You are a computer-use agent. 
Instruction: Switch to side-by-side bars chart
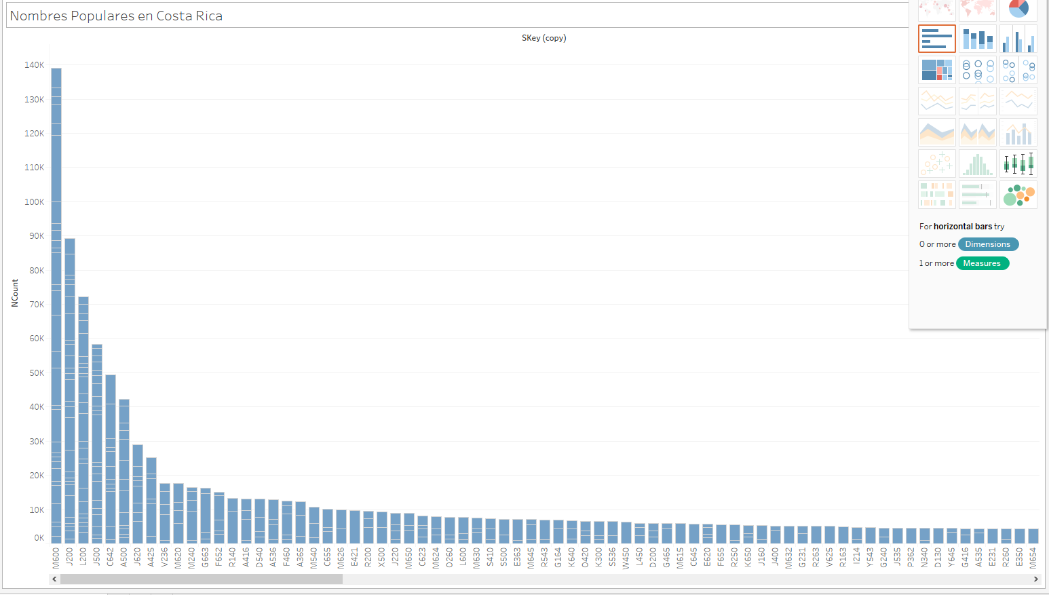click(x=1018, y=39)
